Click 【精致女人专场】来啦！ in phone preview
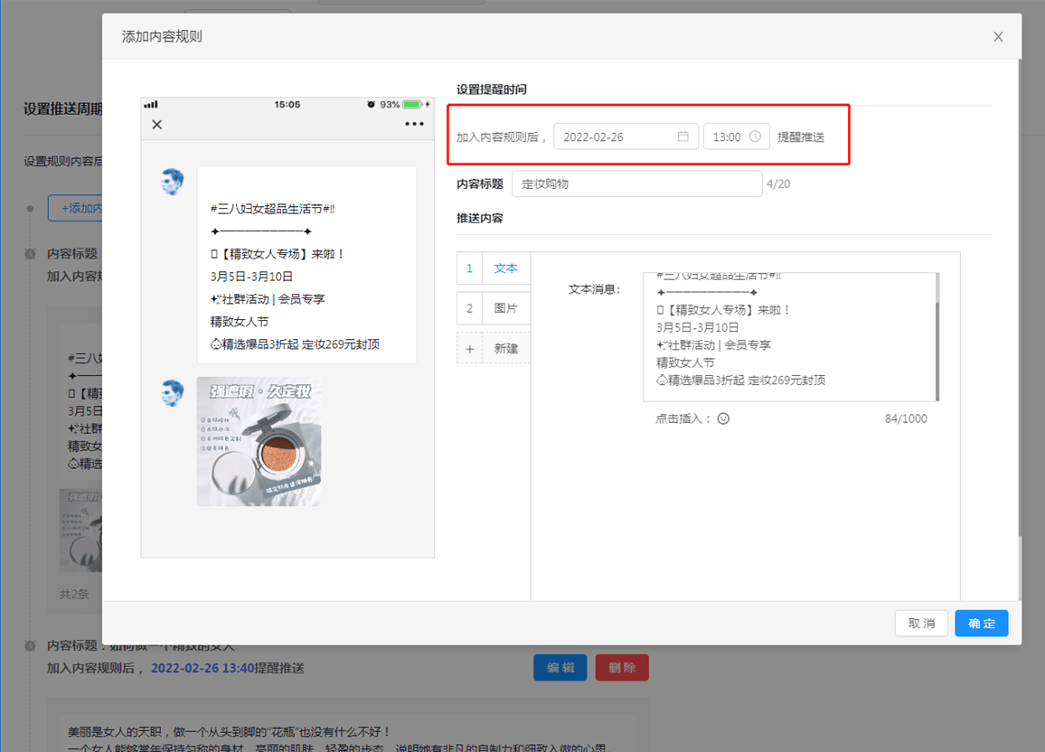 [277, 254]
